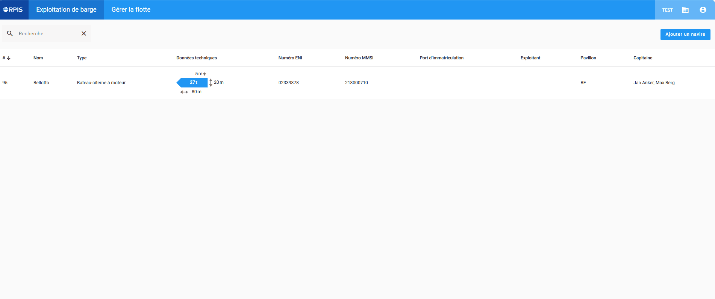This screenshot has height=299, width=715.
Task: Open the Gérer la flotte tab
Action: point(131,10)
